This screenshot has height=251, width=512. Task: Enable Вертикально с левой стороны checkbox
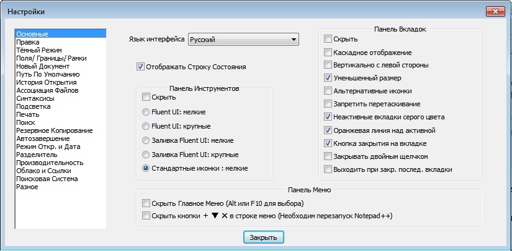tap(328, 66)
